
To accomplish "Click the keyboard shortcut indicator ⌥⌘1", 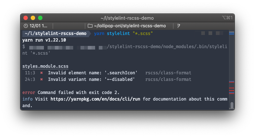I will (227, 17).
